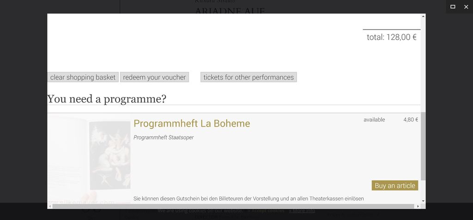This screenshot has width=473, height=220.
Task: Click the horizontal scrollbar left arrow
Action: pos(50,207)
